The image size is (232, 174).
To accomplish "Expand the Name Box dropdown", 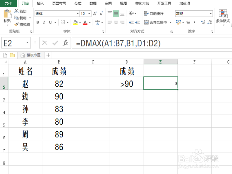I will click(27, 43).
